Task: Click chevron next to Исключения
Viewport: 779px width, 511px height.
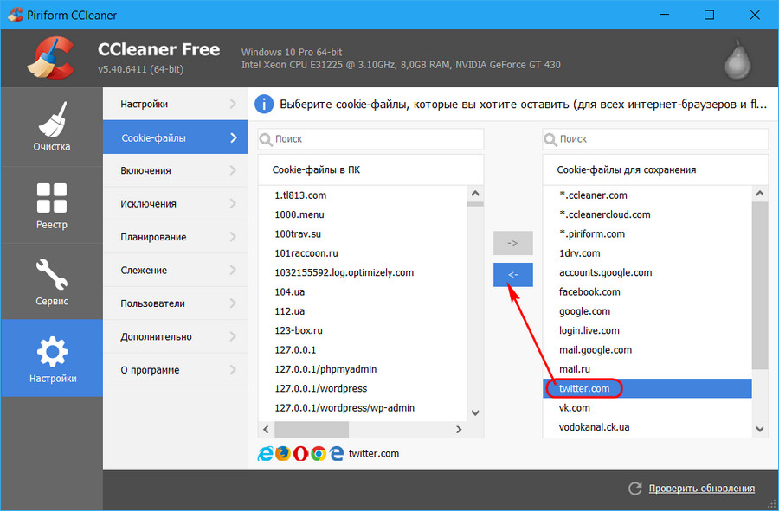Action: pyautogui.click(x=233, y=203)
